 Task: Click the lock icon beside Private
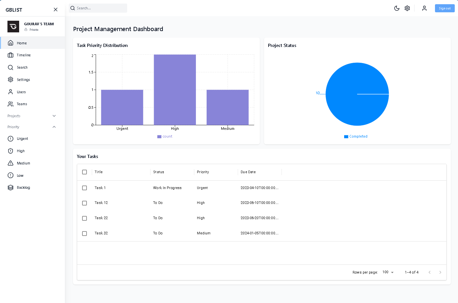[26, 29]
